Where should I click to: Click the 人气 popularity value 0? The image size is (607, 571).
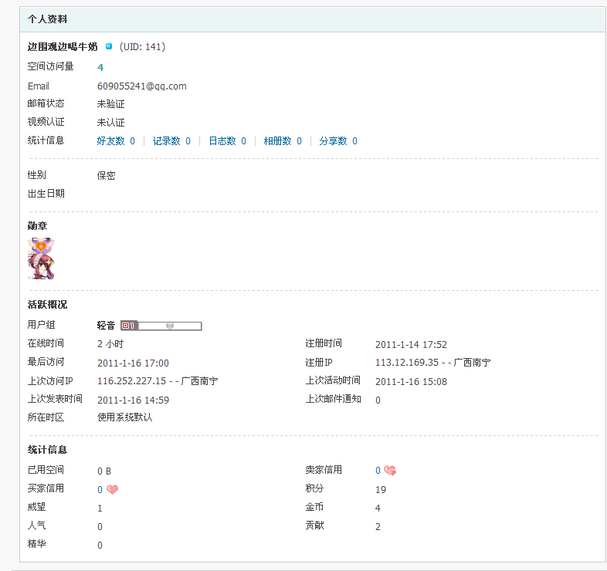[x=100, y=526]
